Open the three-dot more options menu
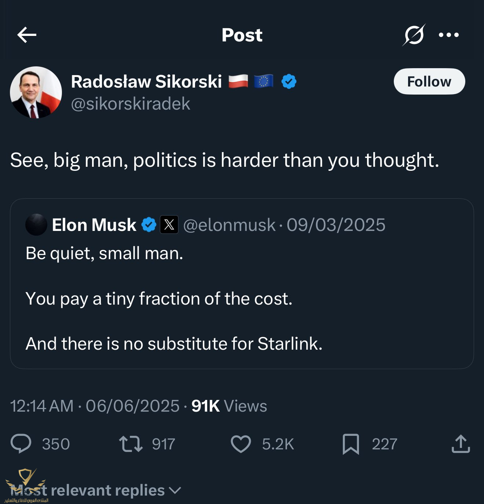Viewport: 484px width, 504px height. click(x=449, y=35)
